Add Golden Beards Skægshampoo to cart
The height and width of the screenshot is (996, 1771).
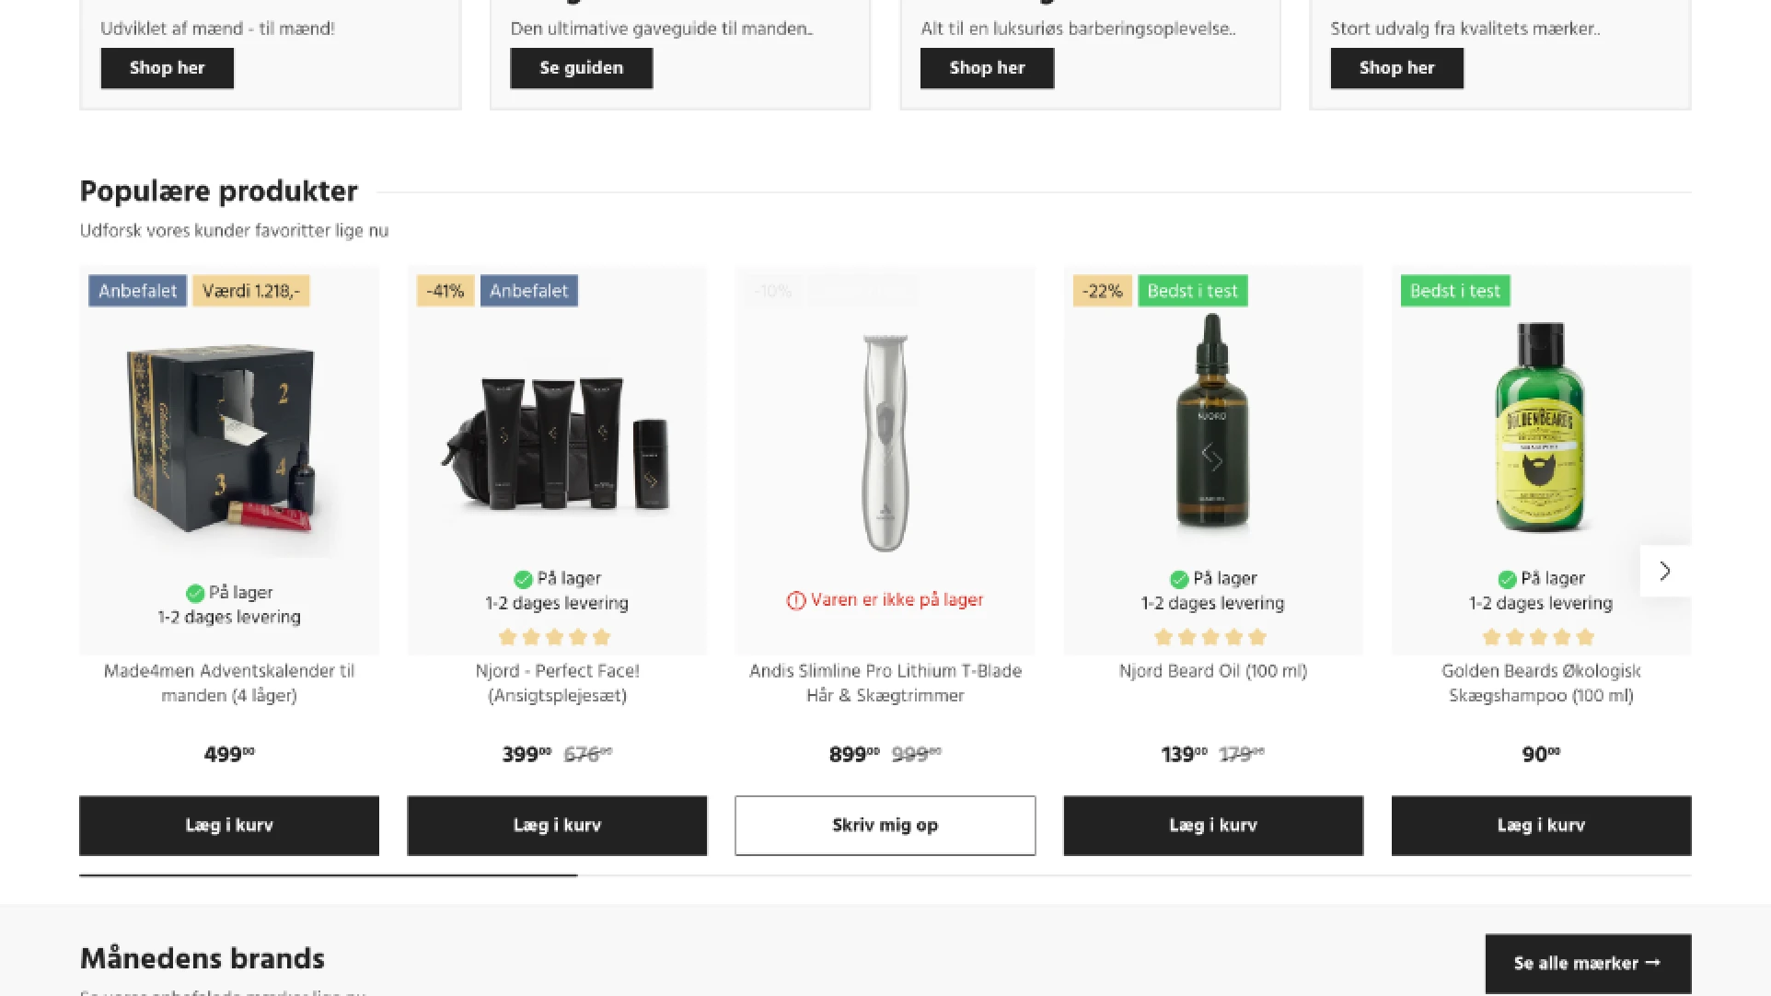click(x=1540, y=826)
